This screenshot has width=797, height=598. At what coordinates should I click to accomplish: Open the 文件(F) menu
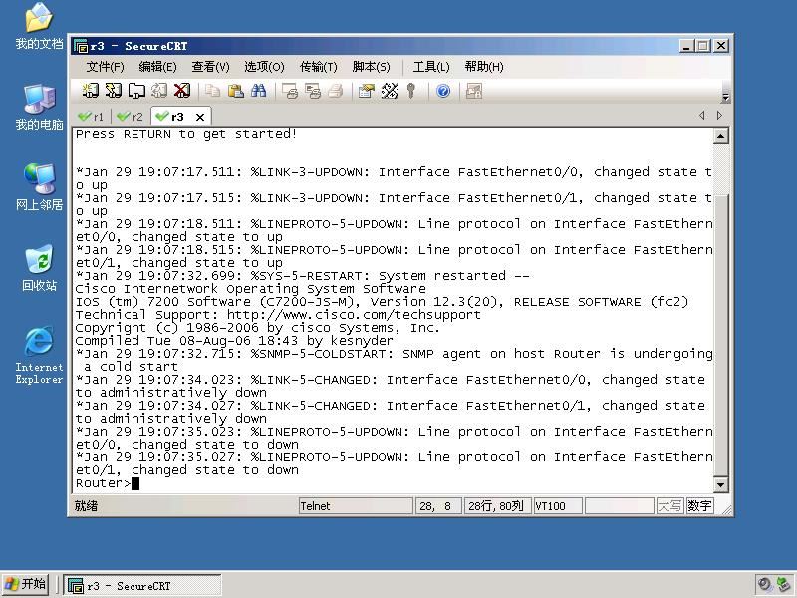(x=105, y=67)
